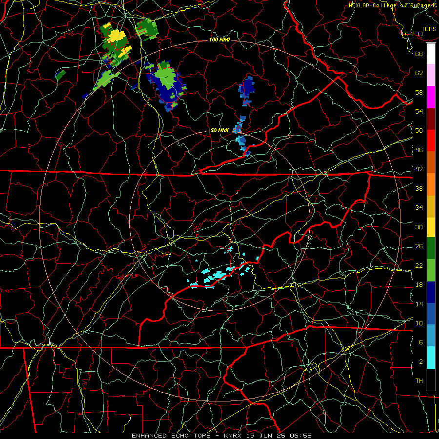
Task: Click the legend value 22
Action: [x=419, y=265]
